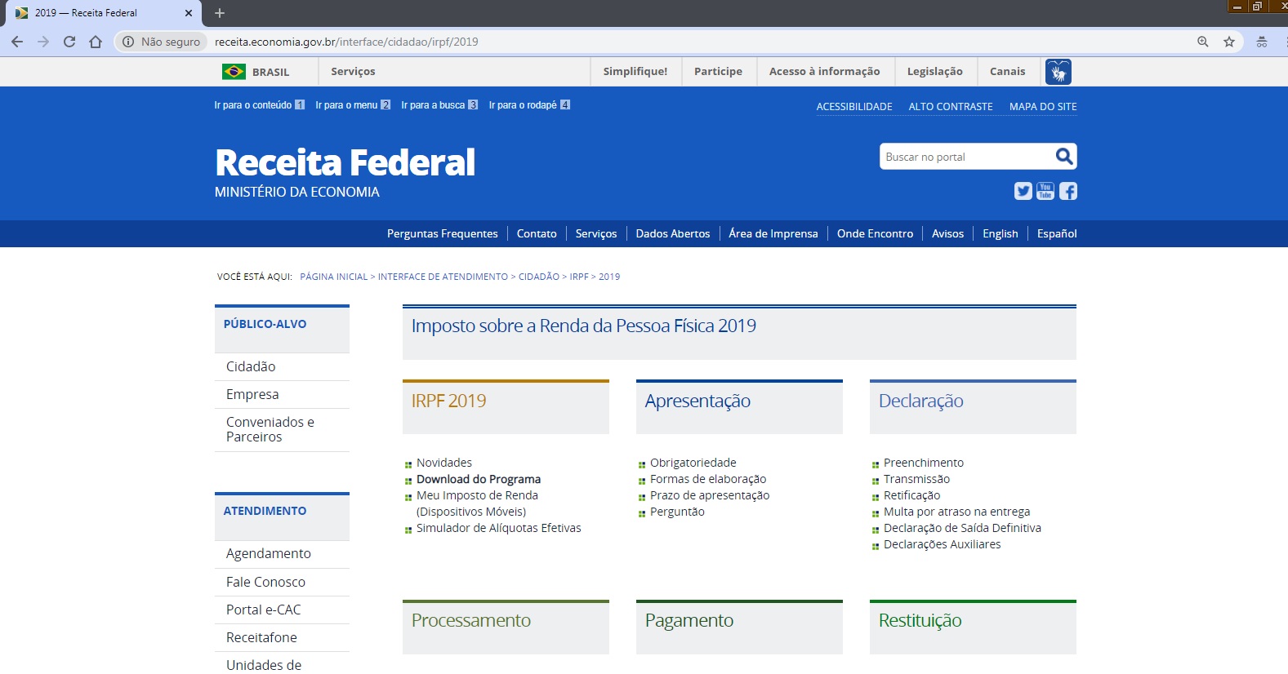Open a new tab with the plus button
This screenshot has height=674, width=1288.
[220, 13]
